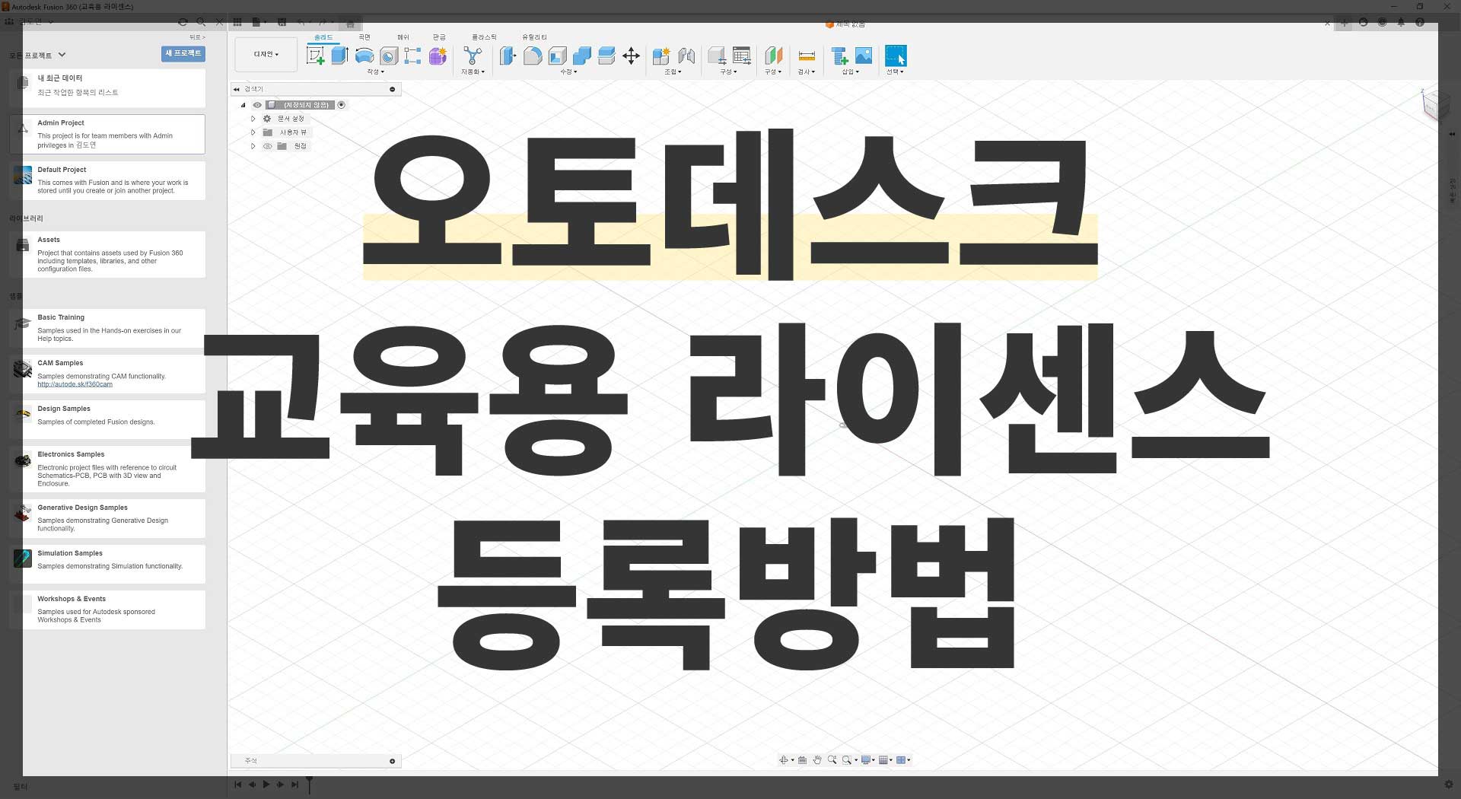Expand the 사용자 뷰 tree node
The height and width of the screenshot is (799, 1461).
(253, 132)
